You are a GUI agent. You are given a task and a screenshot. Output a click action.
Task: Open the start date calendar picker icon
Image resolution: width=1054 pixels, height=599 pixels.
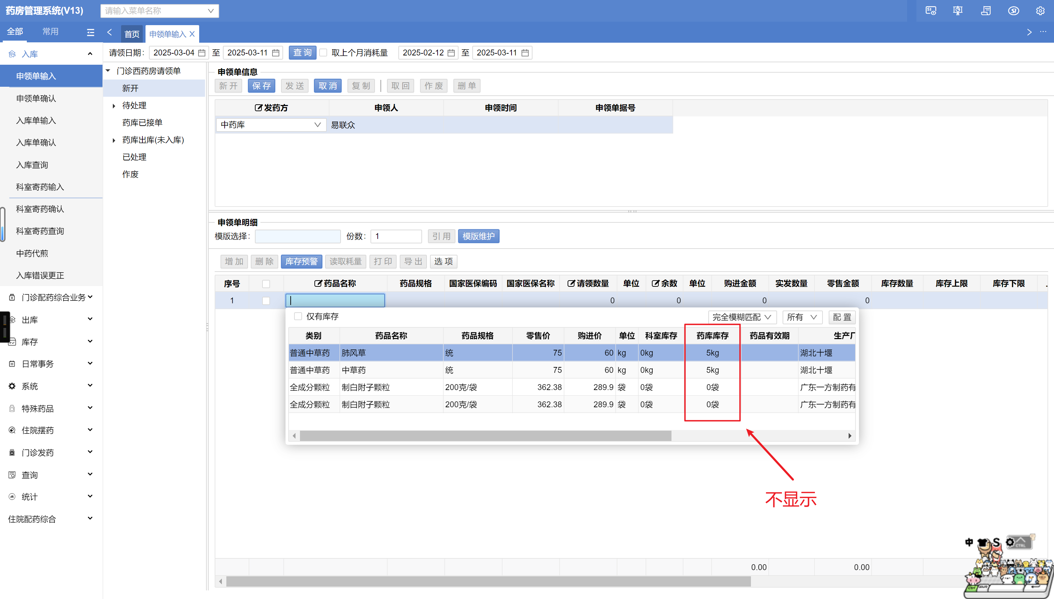(x=202, y=53)
